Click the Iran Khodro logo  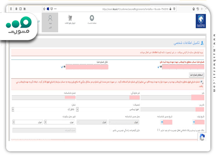click(x=201, y=21)
